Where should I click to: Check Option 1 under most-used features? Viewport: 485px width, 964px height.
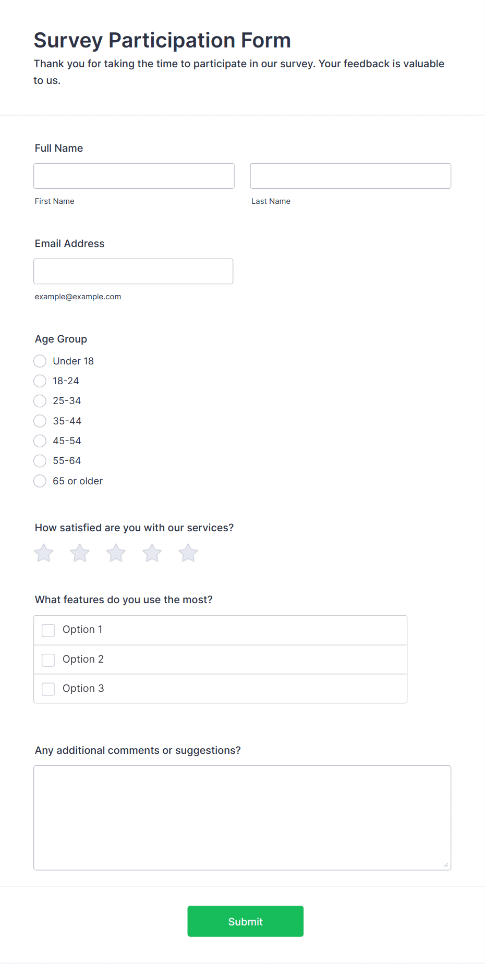48,630
